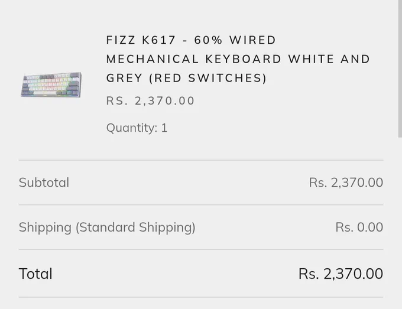Click "MECHANICAL KEYBOARD" in the product name
The height and width of the screenshot is (309, 402).
(x=193, y=59)
